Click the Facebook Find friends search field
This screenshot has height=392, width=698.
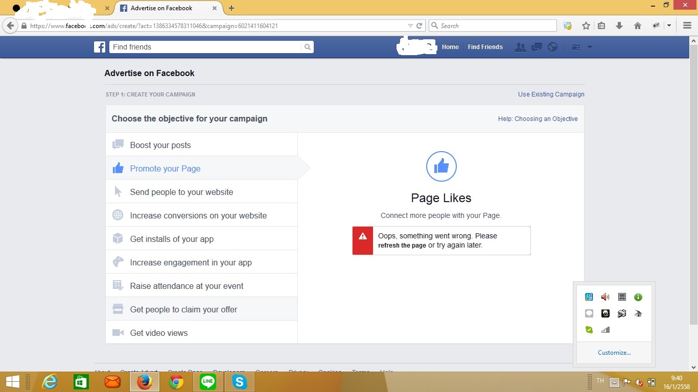tap(205, 47)
